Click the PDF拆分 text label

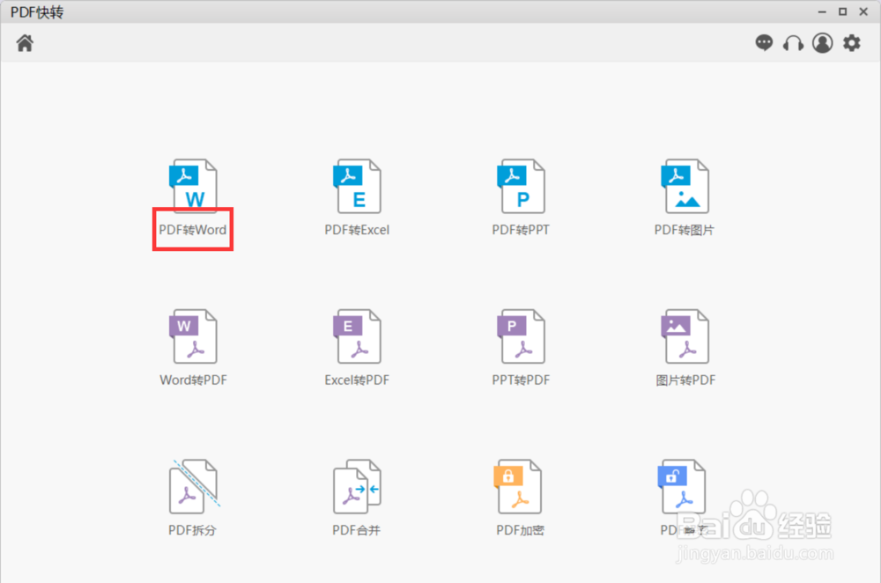coord(192,530)
